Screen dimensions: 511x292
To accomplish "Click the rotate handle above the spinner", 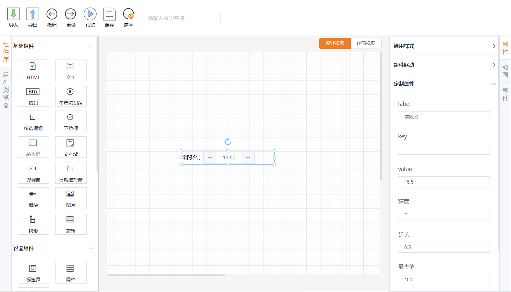I will (228, 142).
